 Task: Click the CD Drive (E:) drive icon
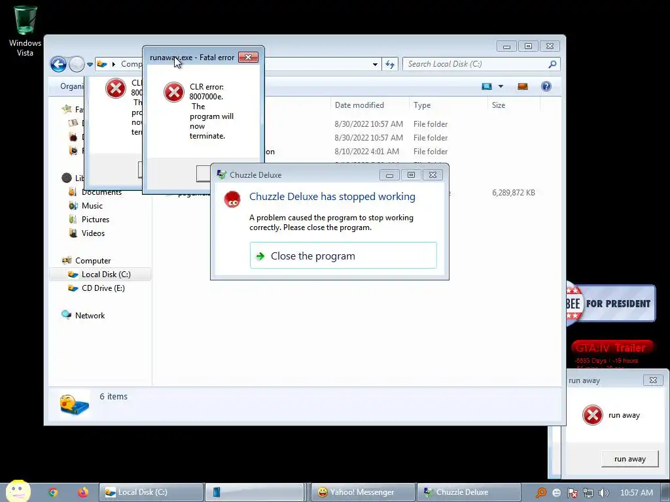pyautogui.click(x=73, y=288)
